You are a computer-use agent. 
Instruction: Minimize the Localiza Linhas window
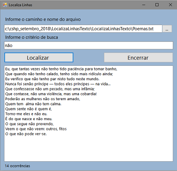point(144,5)
